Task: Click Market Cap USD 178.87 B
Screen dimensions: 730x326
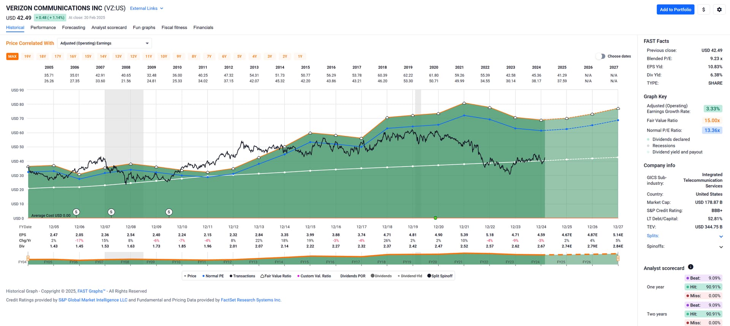Action: click(x=709, y=202)
